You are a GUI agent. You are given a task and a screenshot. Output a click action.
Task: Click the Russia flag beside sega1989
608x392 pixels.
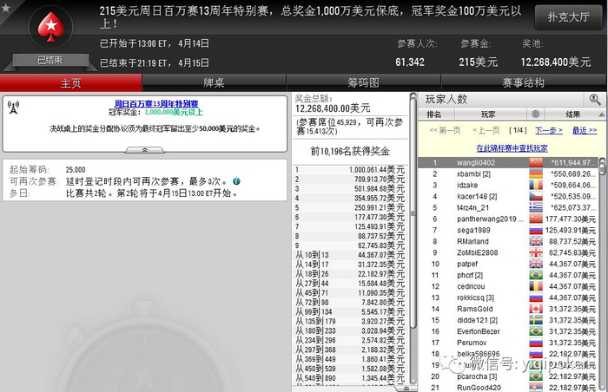click(x=536, y=230)
